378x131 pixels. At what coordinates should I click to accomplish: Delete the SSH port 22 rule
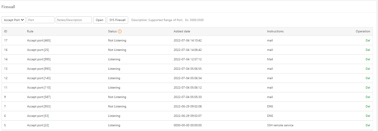coord(368,125)
